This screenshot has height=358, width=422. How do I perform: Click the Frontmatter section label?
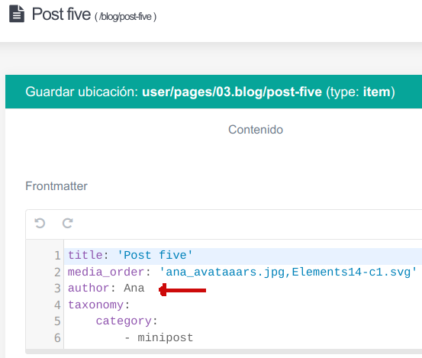coord(56,186)
